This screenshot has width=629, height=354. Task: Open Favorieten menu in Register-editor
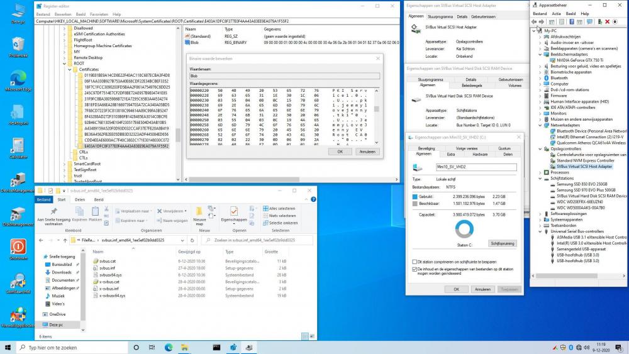99,14
